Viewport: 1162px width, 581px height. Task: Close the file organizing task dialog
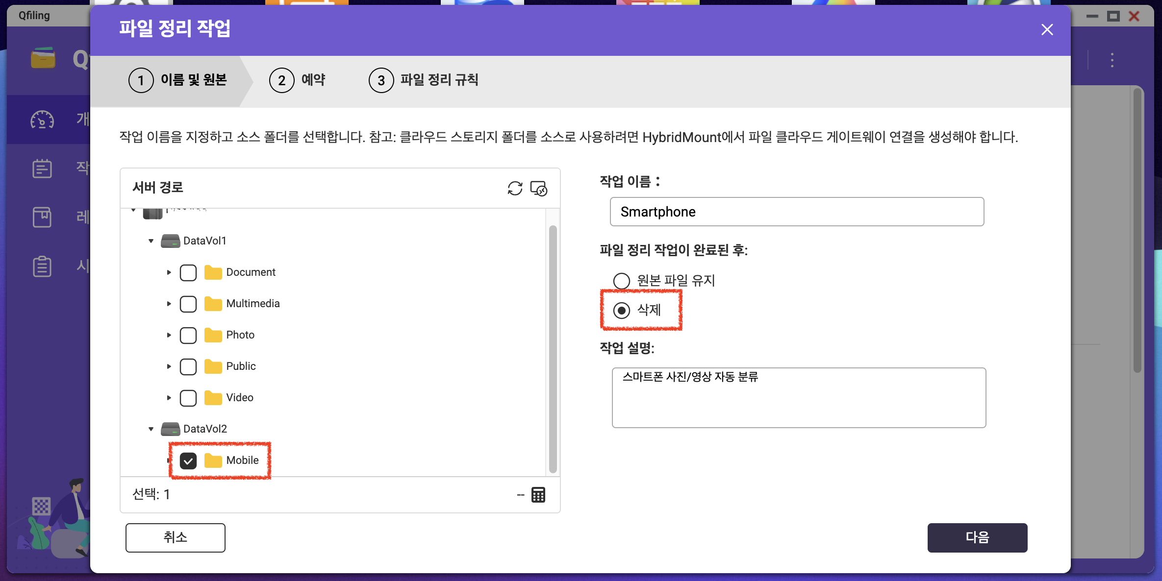point(1047,30)
